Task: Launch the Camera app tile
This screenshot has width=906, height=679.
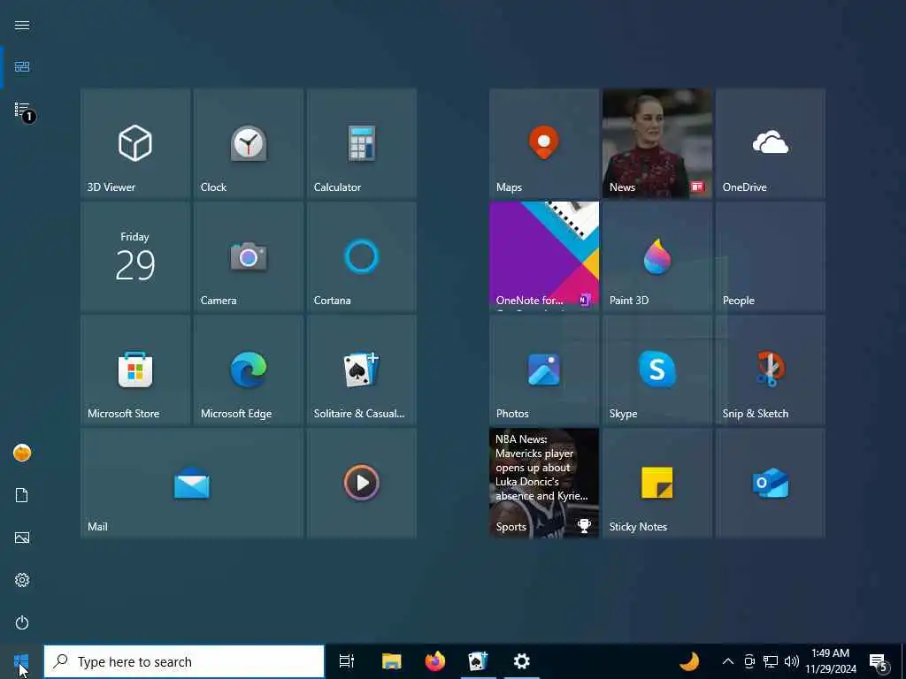Action: click(249, 256)
